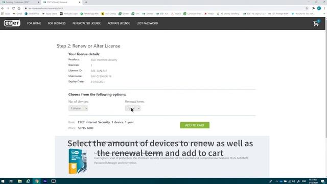The width and height of the screenshot is (327, 184).
Task: Open the Chrome three-dot menu
Action: pos(324,8)
